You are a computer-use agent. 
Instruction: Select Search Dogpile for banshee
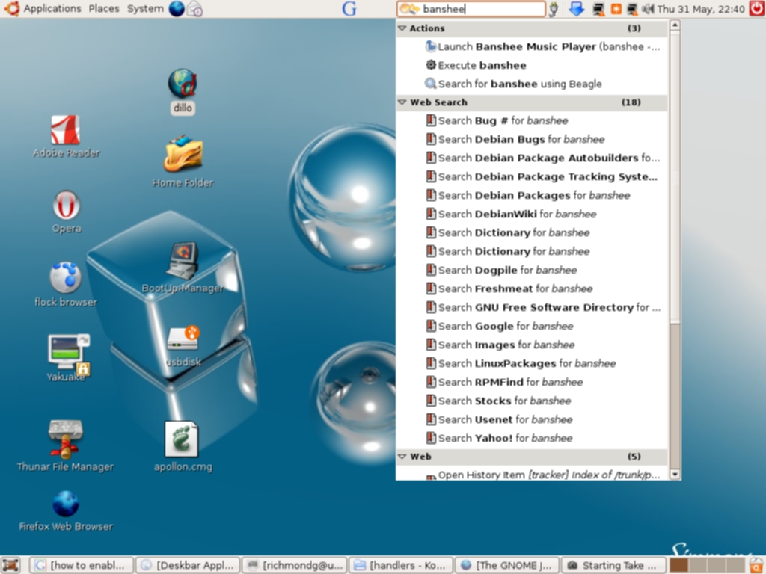point(532,270)
